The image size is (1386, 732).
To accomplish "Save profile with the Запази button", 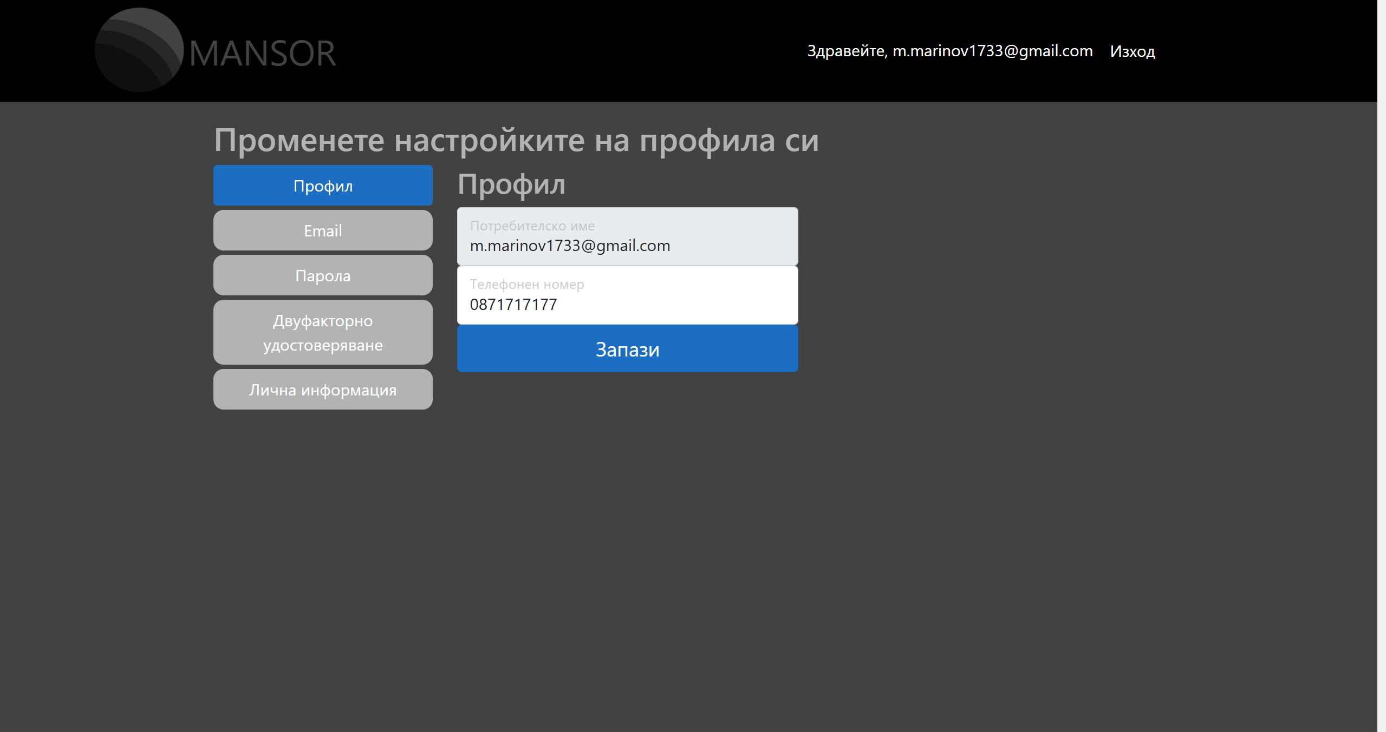I will coord(627,349).
